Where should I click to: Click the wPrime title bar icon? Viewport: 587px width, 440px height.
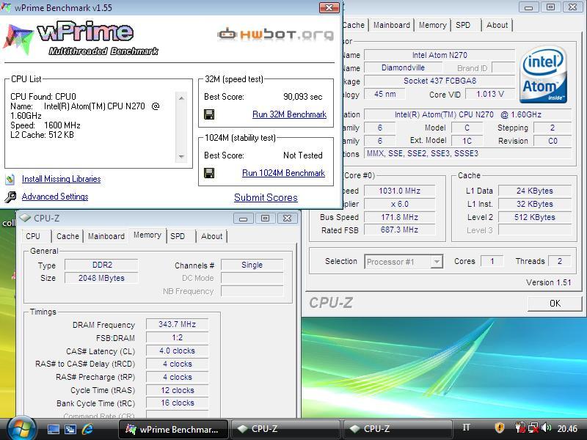(x=6, y=7)
